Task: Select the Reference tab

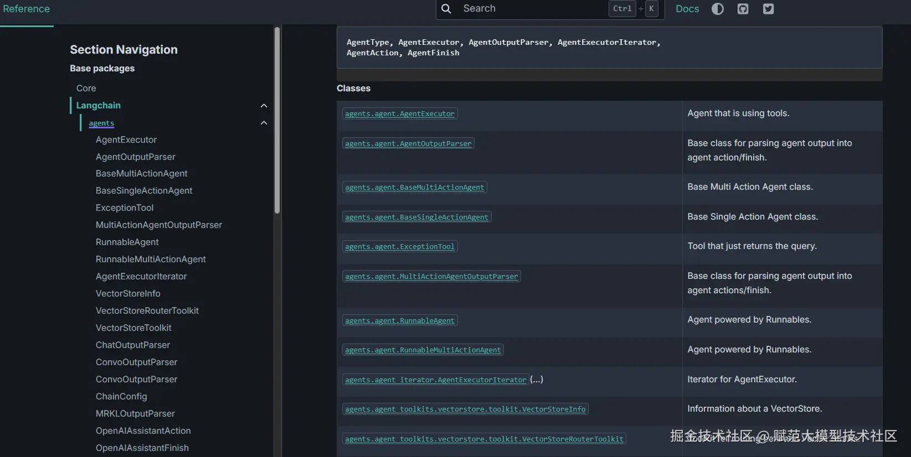Action: [27, 9]
